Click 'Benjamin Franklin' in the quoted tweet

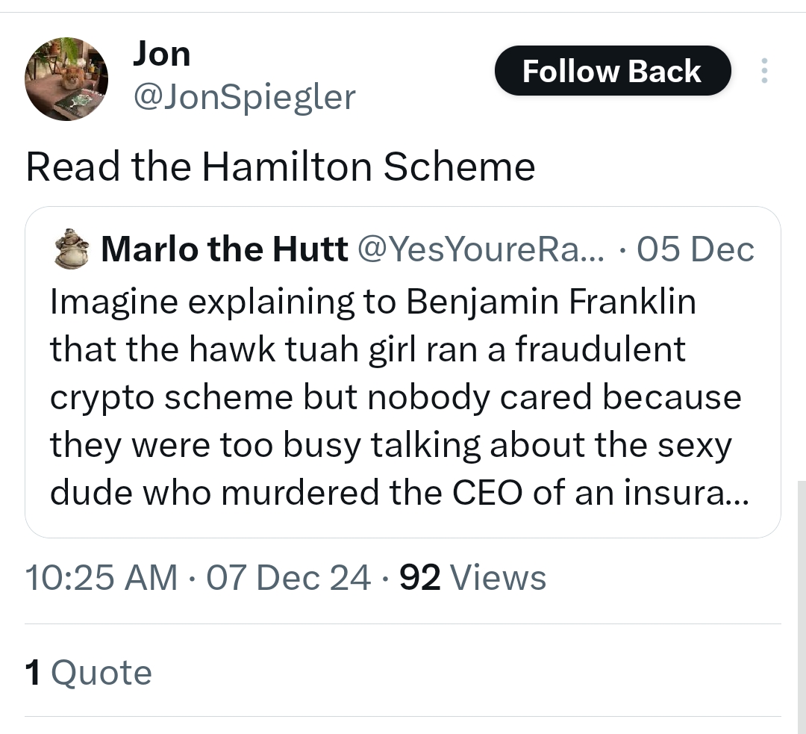551,302
